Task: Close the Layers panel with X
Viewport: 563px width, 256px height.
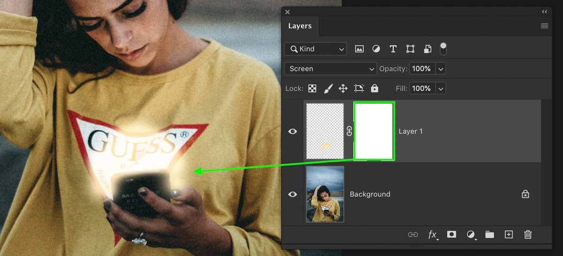Action: pyautogui.click(x=288, y=12)
